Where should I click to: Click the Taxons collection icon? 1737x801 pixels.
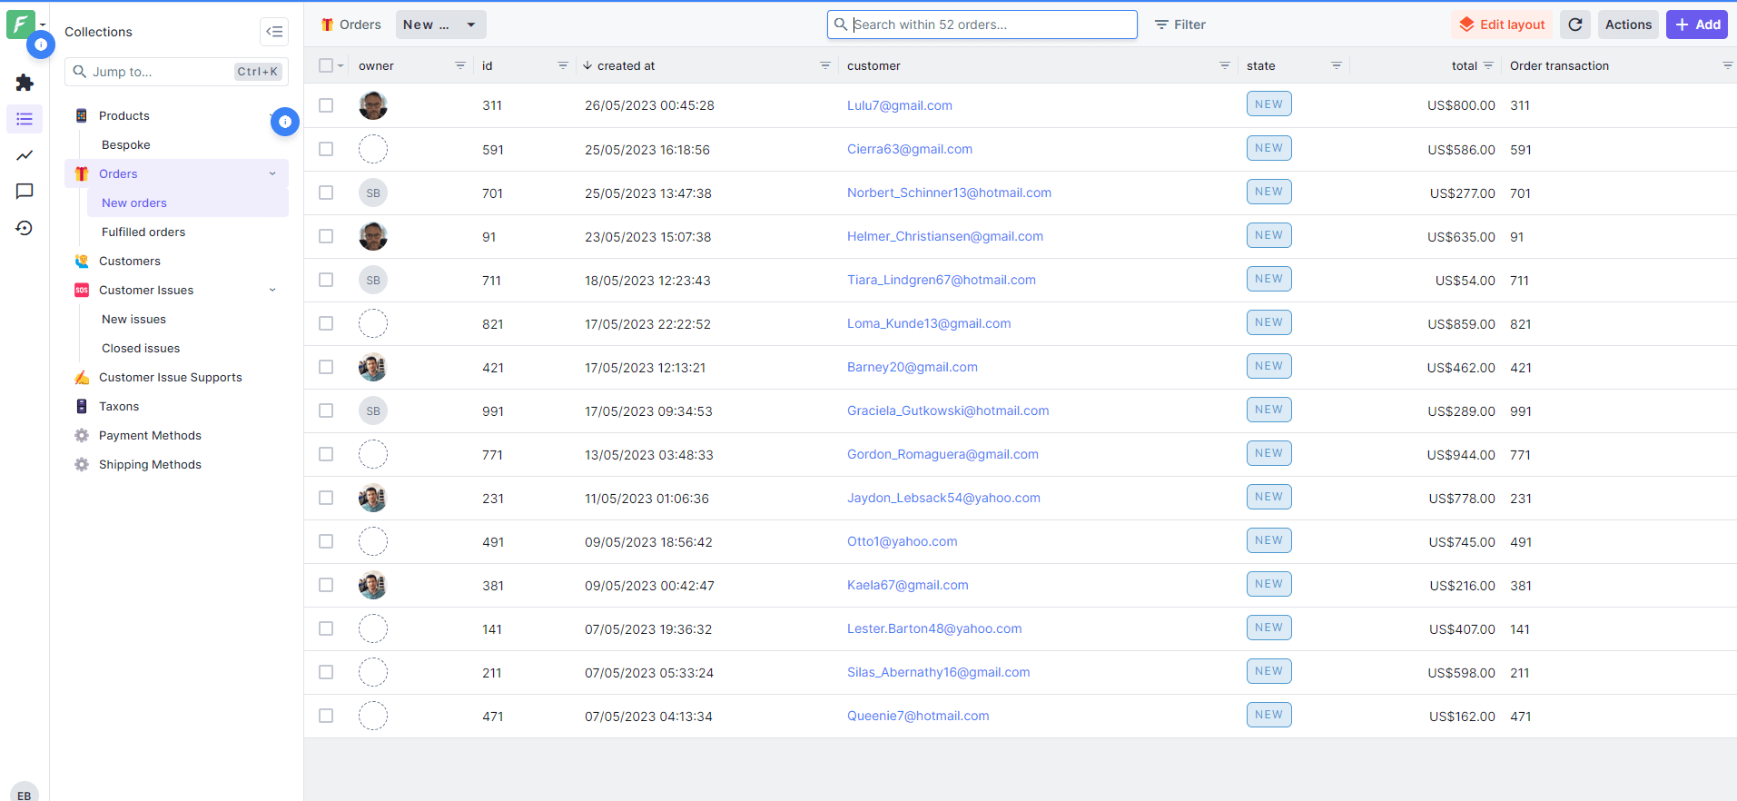click(x=82, y=406)
